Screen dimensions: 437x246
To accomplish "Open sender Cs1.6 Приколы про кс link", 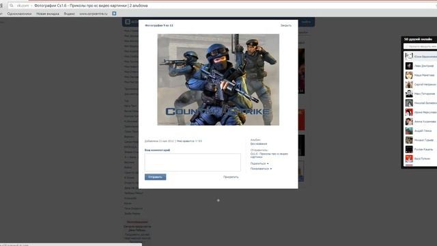I will point(269,155).
